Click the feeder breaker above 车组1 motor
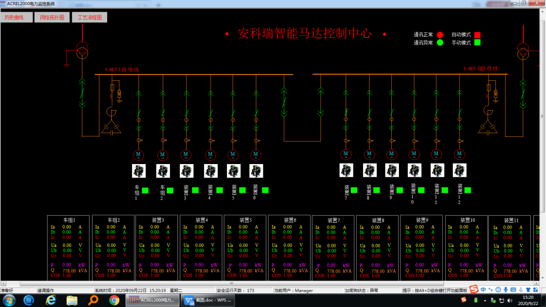The height and width of the screenshot is (307, 546). tap(139, 113)
